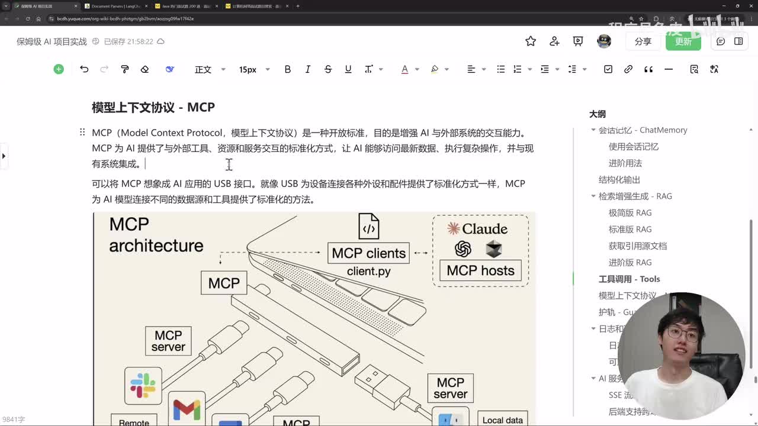Open the highlight color dropdown arrow
Screen dimensions: 758x426
pyautogui.click(x=447, y=69)
